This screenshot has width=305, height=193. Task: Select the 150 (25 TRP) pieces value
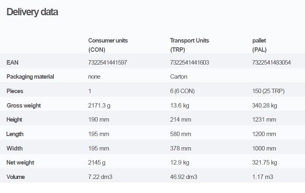tap(268, 91)
